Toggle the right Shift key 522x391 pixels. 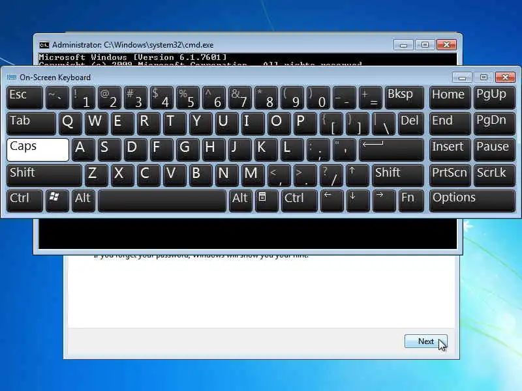pyautogui.click(x=398, y=175)
